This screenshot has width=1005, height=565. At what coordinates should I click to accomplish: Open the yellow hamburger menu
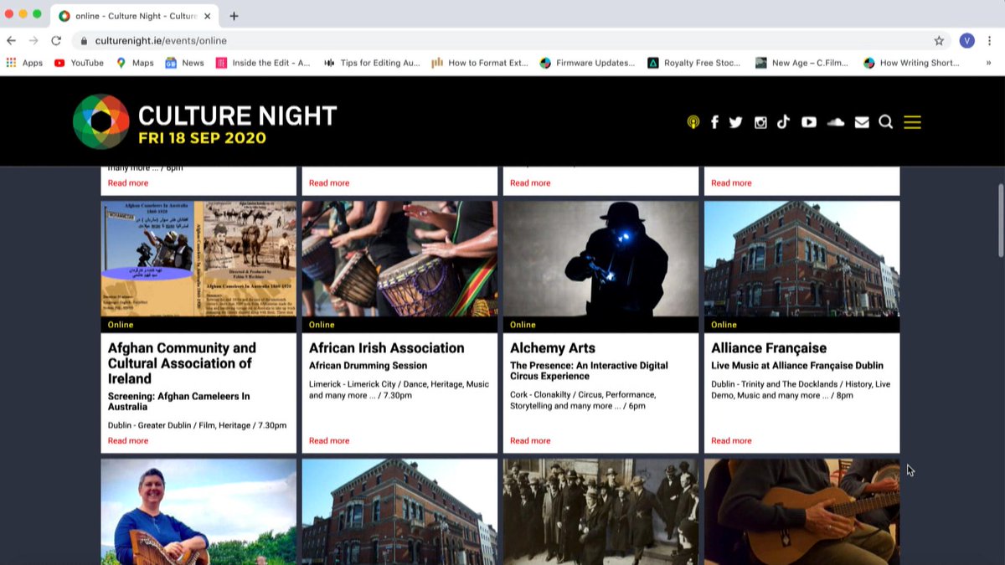tap(912, 122)
